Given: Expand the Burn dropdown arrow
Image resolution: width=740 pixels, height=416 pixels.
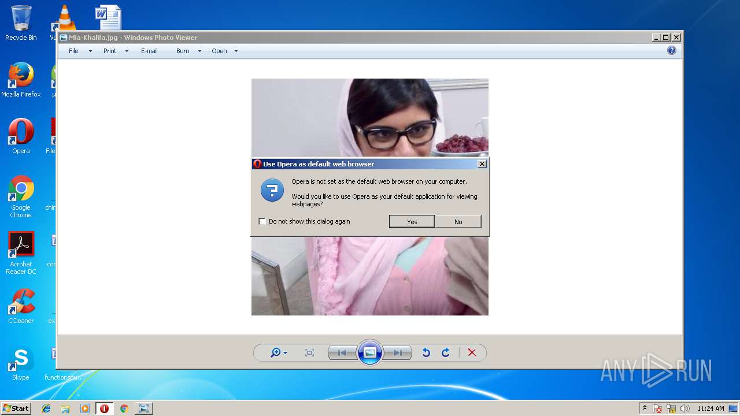Looking at the screenshot, I should click(199, 51).
